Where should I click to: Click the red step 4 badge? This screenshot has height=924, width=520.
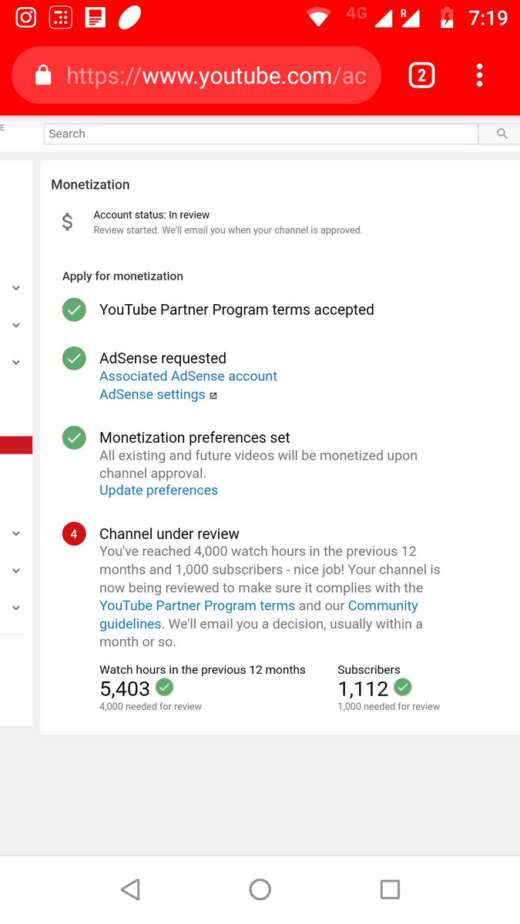coord(74,534)
